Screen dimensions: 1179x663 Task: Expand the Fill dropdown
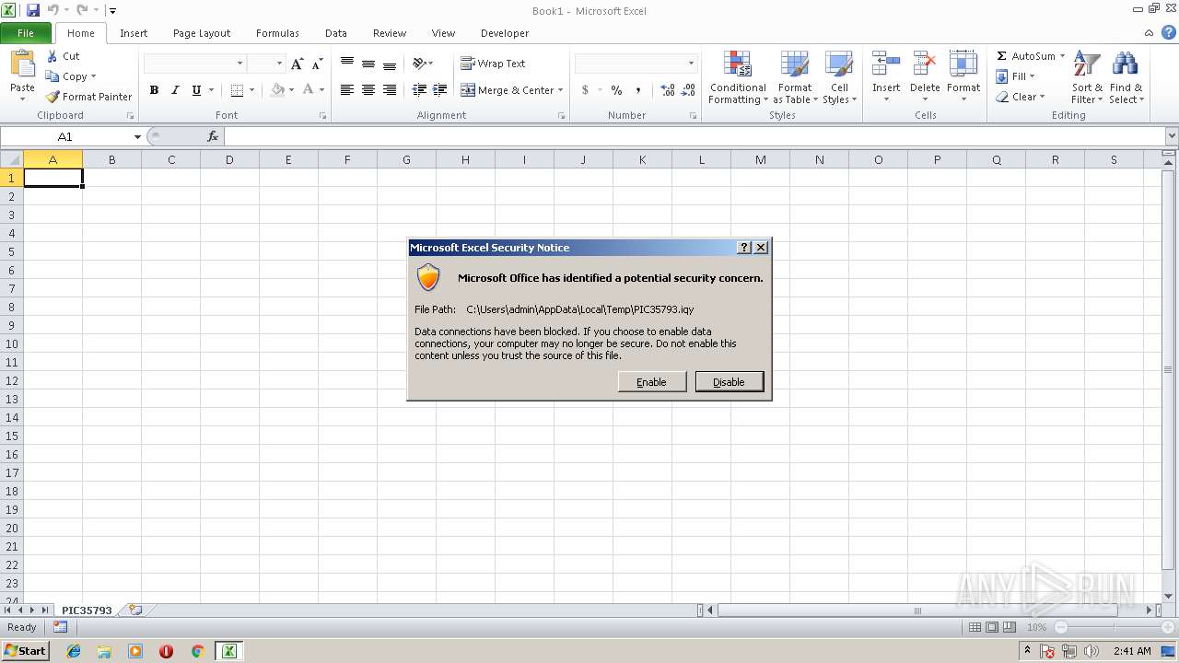(1032, 76)
